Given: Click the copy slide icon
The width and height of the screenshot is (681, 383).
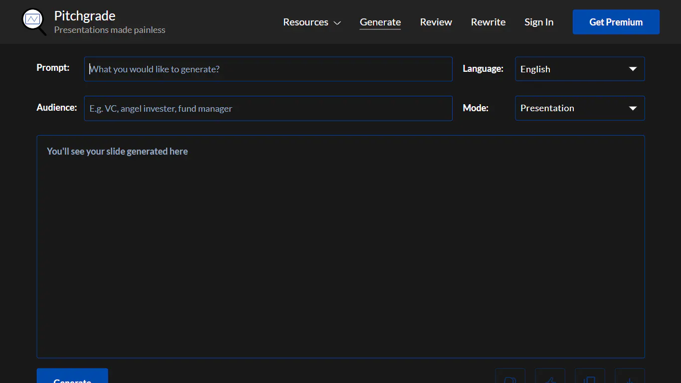Looking at the screenshot, I should [590, 380].
